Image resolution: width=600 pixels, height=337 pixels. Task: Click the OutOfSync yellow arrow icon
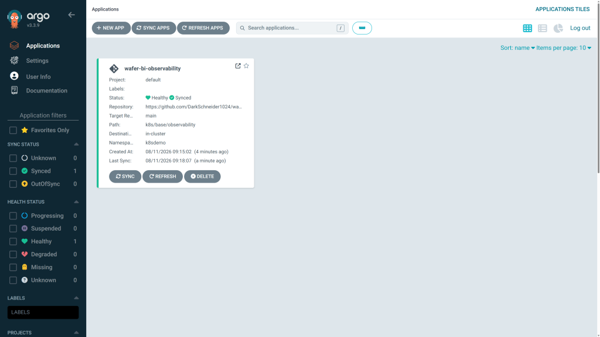25,184
